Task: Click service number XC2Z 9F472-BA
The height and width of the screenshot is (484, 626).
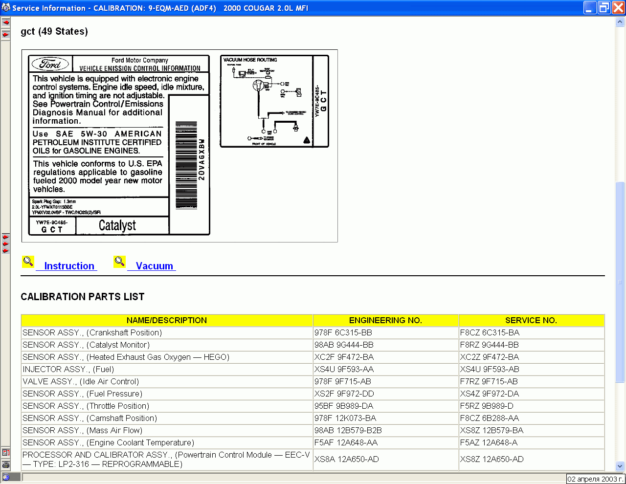Action: tap(490, 357)
